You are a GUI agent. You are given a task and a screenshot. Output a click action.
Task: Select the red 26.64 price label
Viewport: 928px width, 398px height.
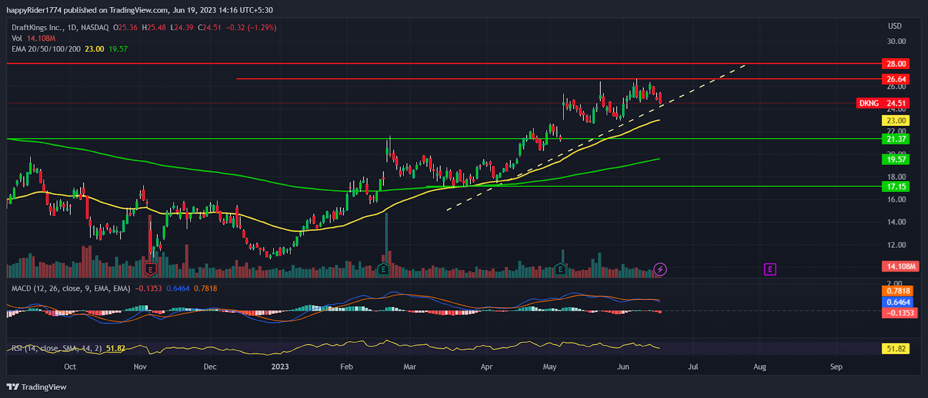coord(896,79)
